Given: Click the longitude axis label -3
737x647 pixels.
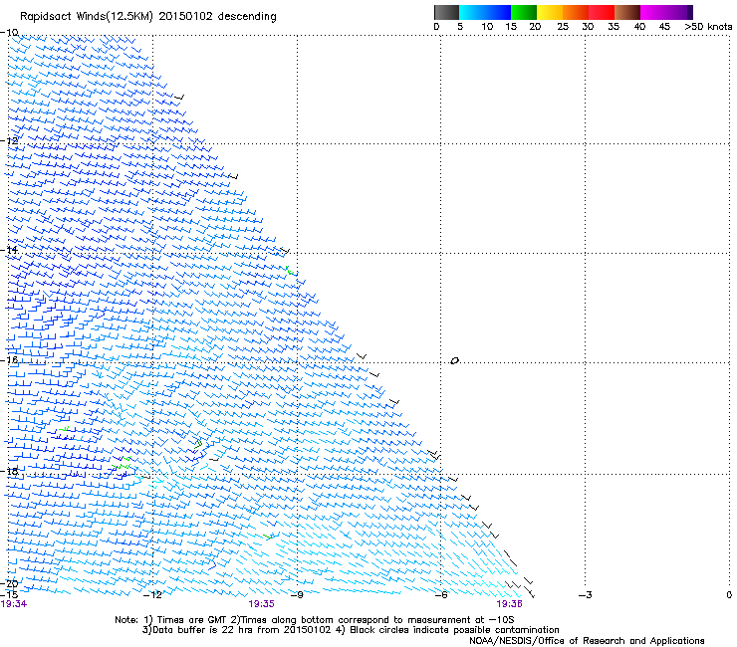Looking at the screenshot, I should (x=586, y=595).
